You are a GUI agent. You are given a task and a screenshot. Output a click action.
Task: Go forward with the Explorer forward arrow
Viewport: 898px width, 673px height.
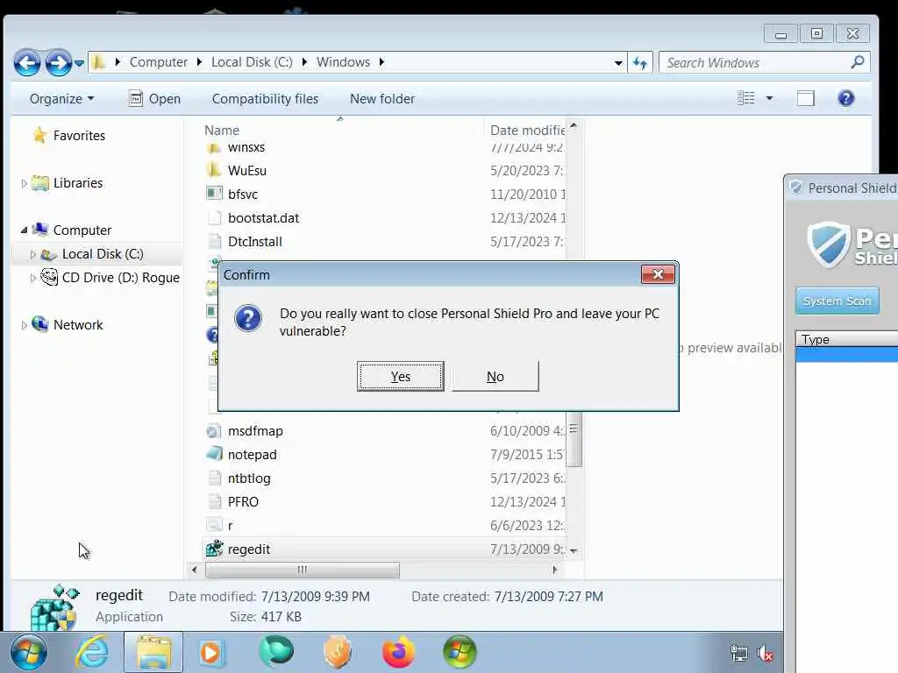[58, 62]
